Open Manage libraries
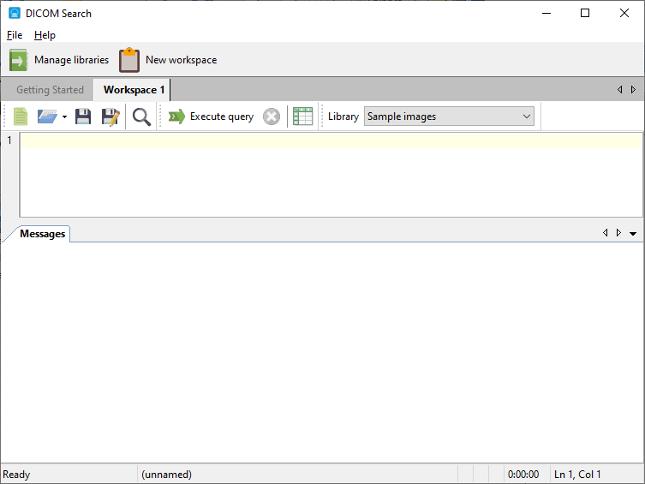 pos(59,60)
